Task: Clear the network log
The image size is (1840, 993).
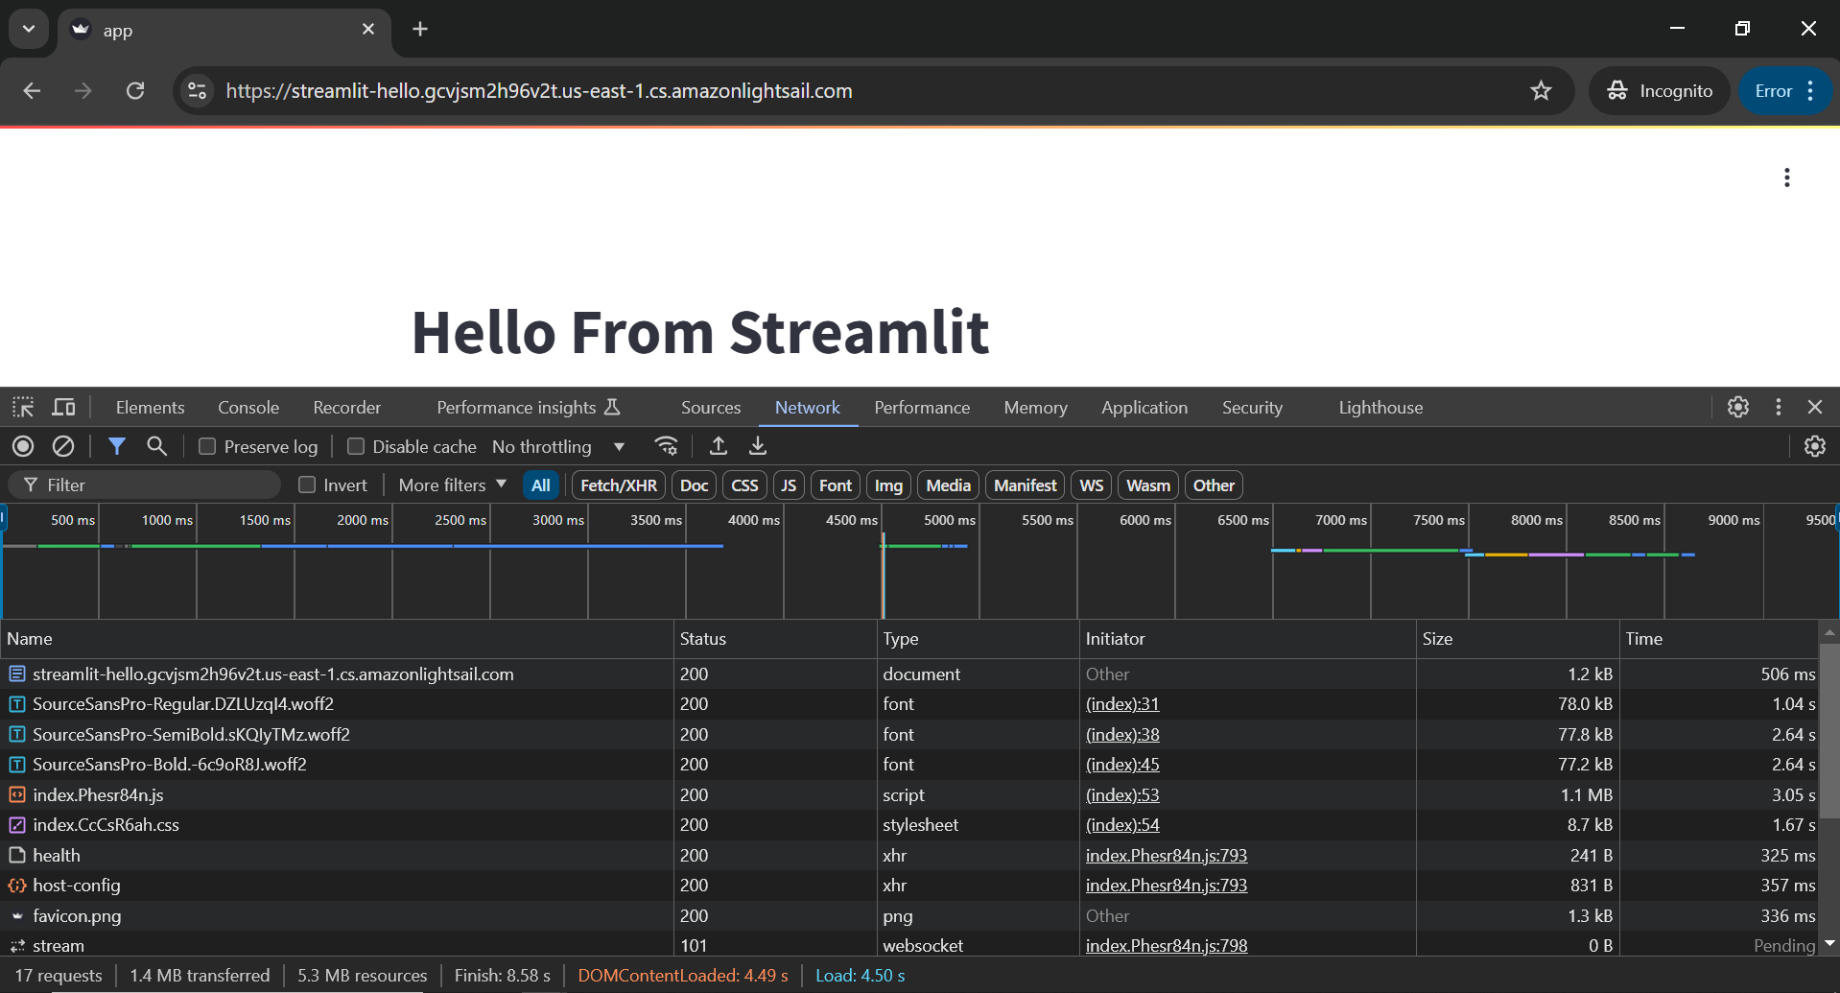Action: pos(63,446)
